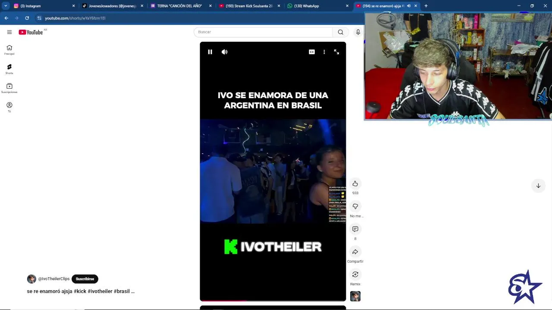This screenshot has width=552, height=310.
Task: Dislike the Short
Action: coord(355,206)
